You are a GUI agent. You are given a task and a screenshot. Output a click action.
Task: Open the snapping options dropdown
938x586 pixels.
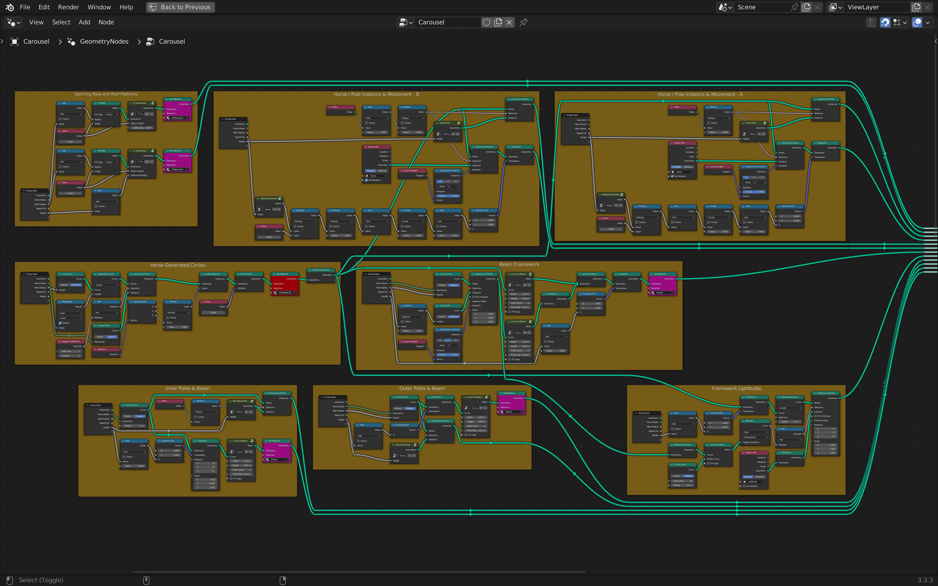900,22
